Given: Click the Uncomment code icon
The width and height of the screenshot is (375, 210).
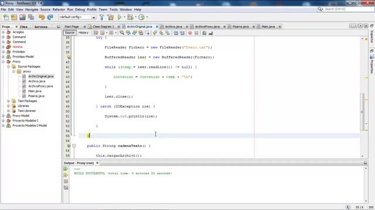Looking at the screenshot, I should coord(211,33).
